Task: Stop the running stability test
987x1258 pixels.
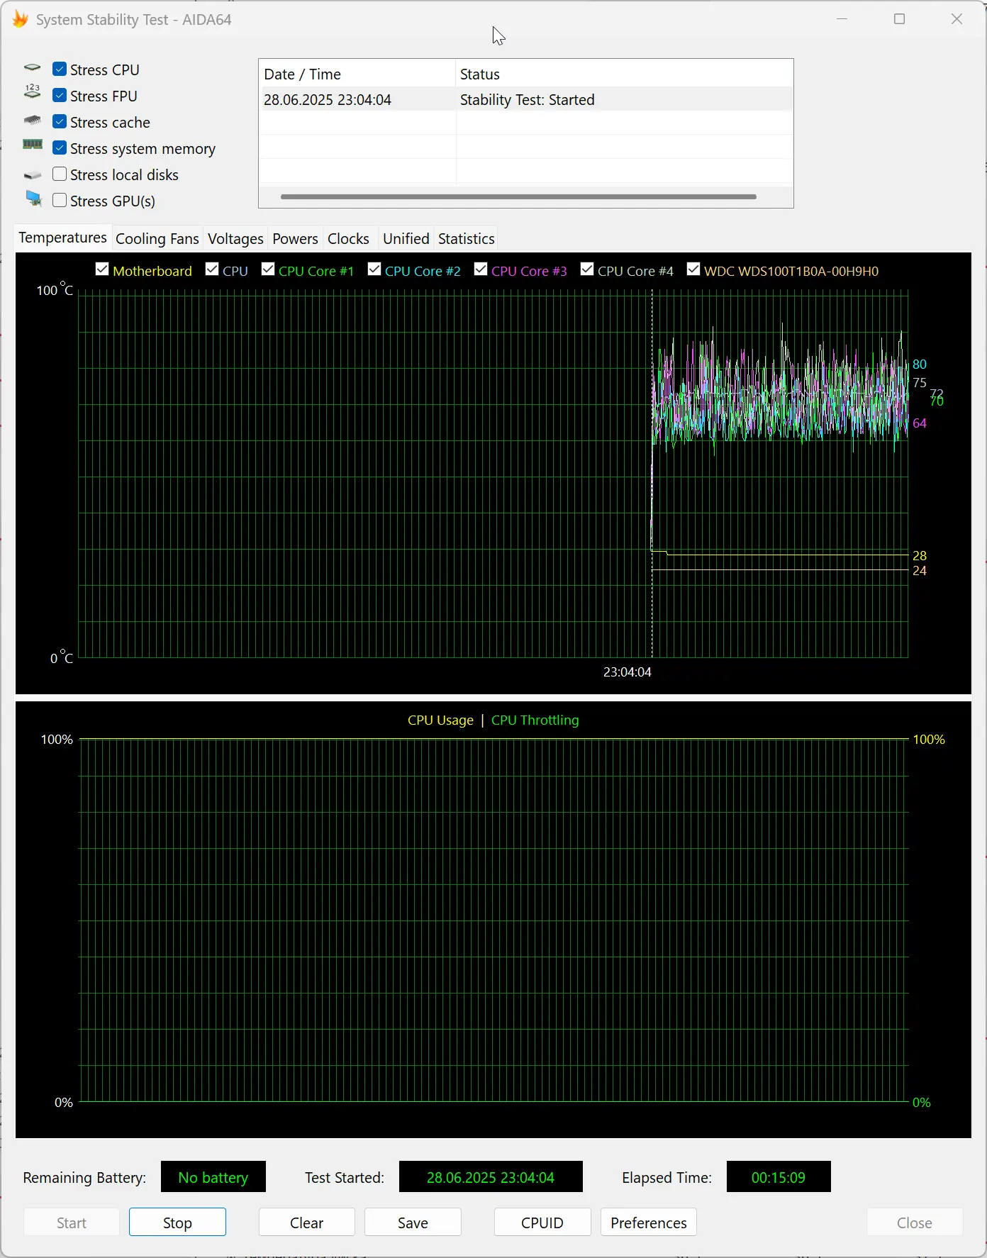Action: coord(177,1223)
